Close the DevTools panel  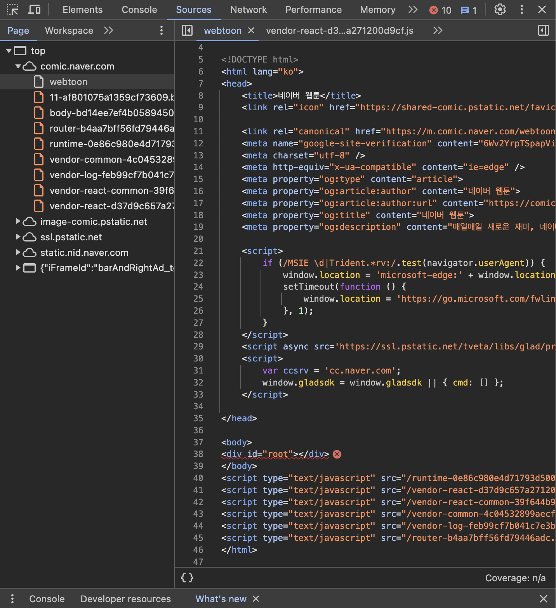click(542, 9)
